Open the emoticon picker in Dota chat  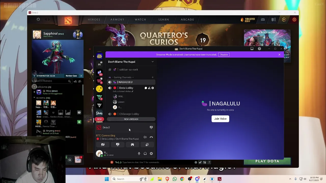(196, 162)
